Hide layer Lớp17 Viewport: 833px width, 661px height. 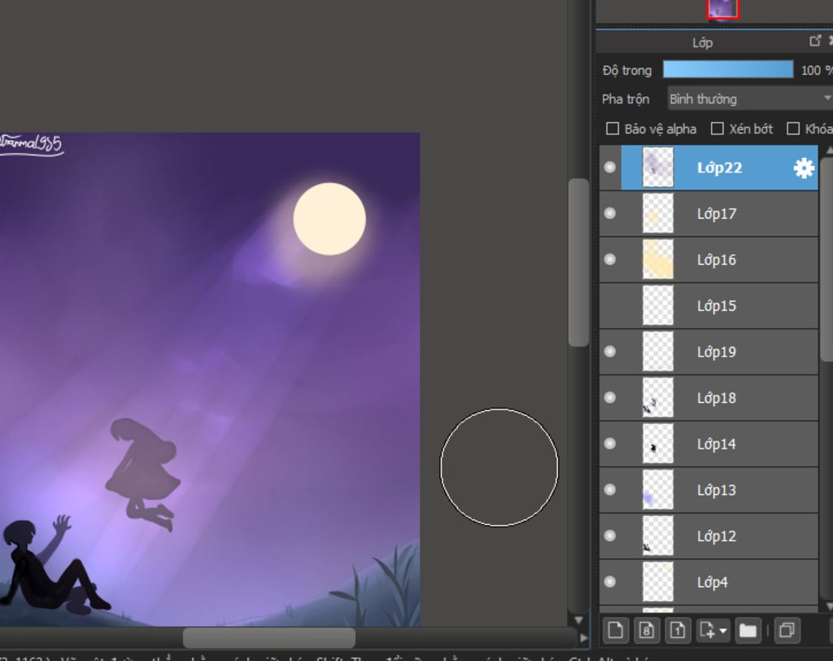coord(610,213)
